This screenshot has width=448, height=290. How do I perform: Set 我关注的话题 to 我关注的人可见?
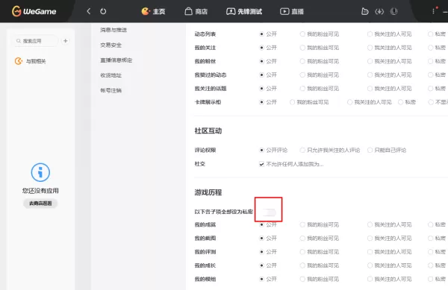coord(370,89)
